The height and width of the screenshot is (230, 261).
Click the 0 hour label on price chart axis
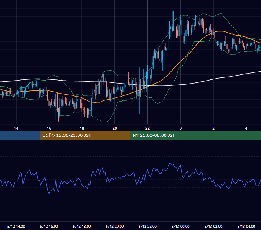180,128
